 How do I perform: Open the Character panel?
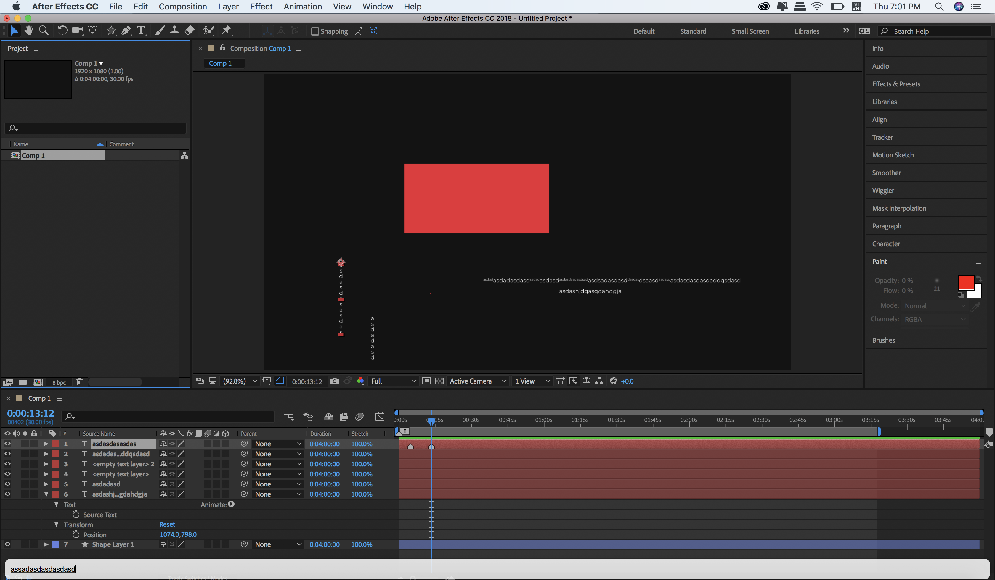coord(886,244)
